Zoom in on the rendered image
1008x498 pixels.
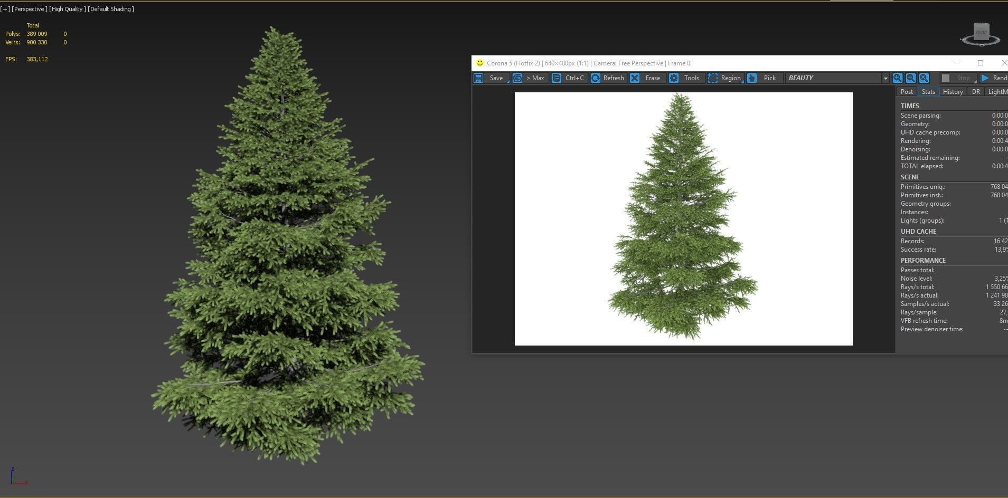pyautogui.click(x=897, y=78)
